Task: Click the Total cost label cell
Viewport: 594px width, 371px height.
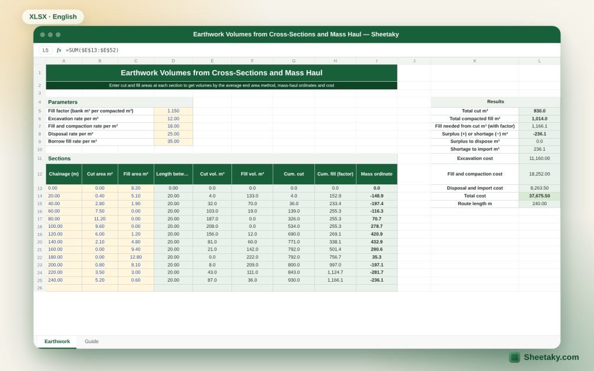Action: 475,196
